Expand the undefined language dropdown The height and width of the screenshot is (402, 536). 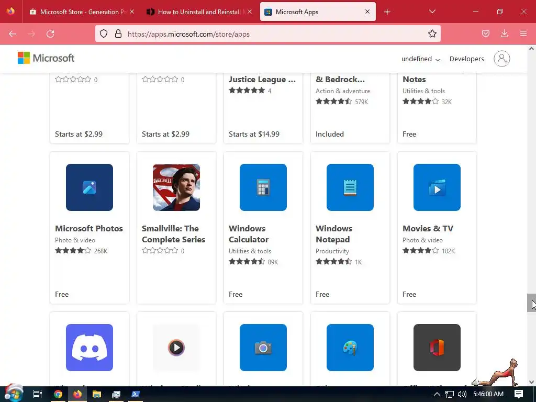point(420,59)
